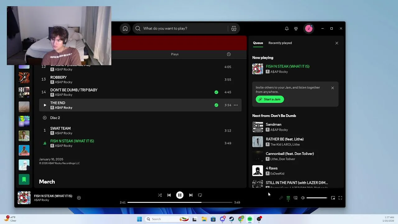398x224 pixels.
Task: Adjust the volume slider
Action: (317, 198)
